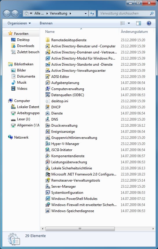Click the Forward navigation button
This screenshot has width=158, height=249.
click(x=15, y=13)
